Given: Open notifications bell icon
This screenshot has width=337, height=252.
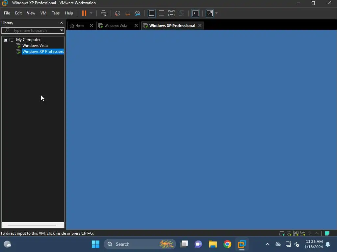Looking at the screenshot, I should [328, 244].
